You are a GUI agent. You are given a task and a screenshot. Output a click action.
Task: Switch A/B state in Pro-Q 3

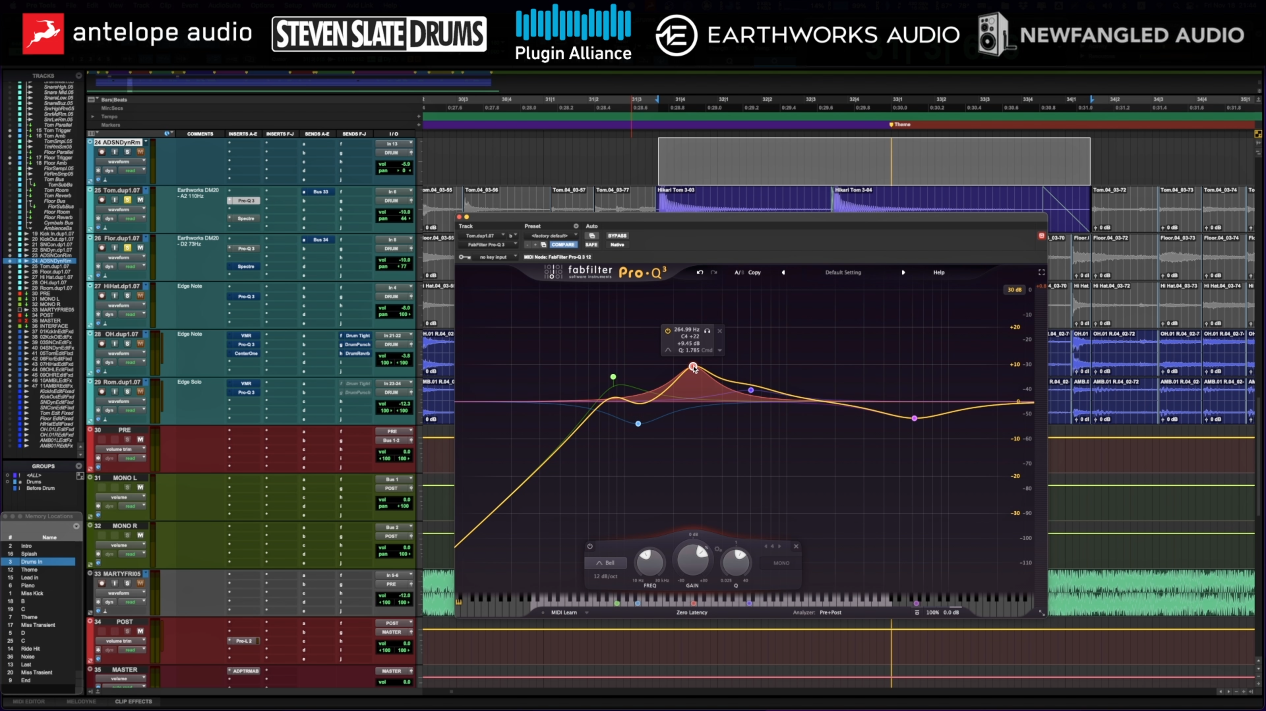[738, 272]
